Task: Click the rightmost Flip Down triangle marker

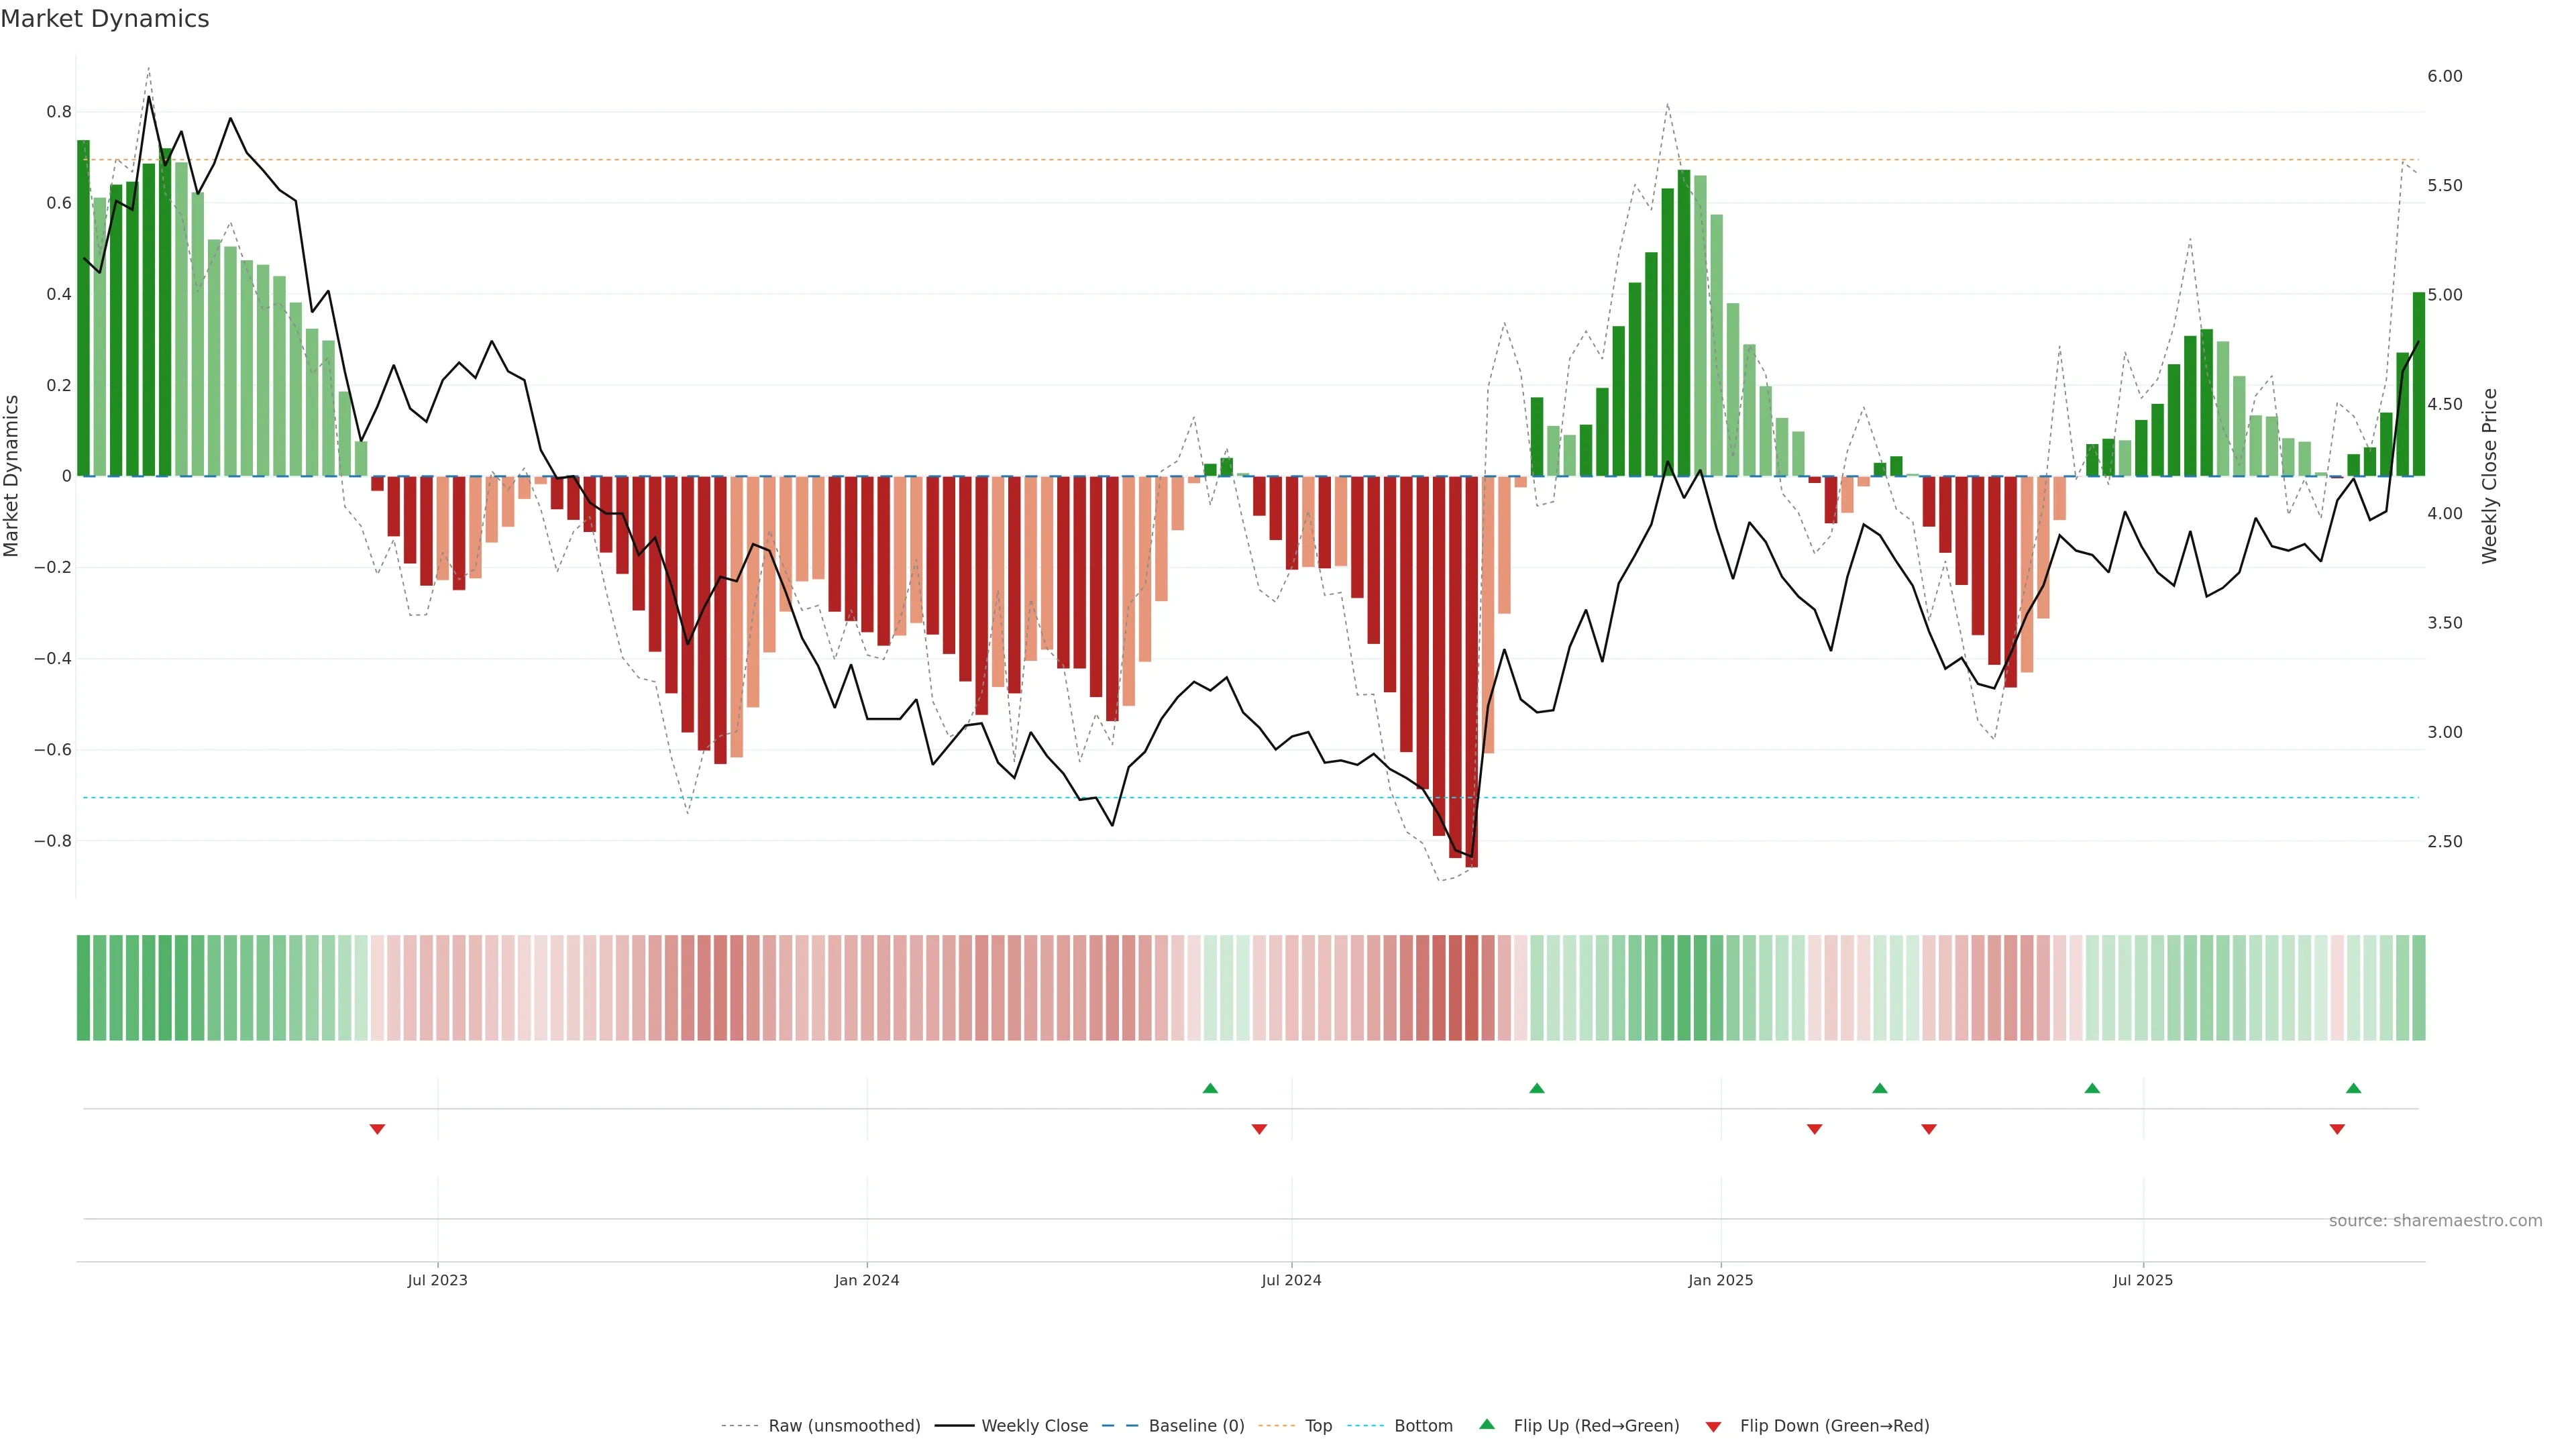Action: point(2337,1129)
